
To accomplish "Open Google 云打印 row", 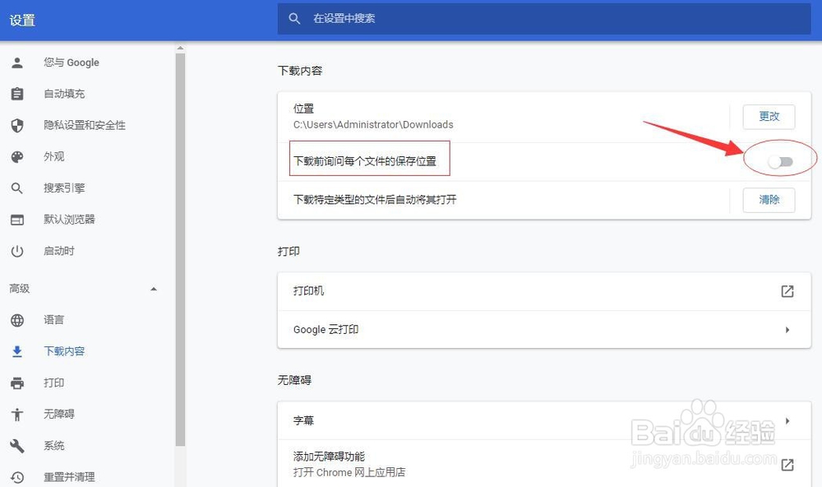I will (x=543, y=330).
